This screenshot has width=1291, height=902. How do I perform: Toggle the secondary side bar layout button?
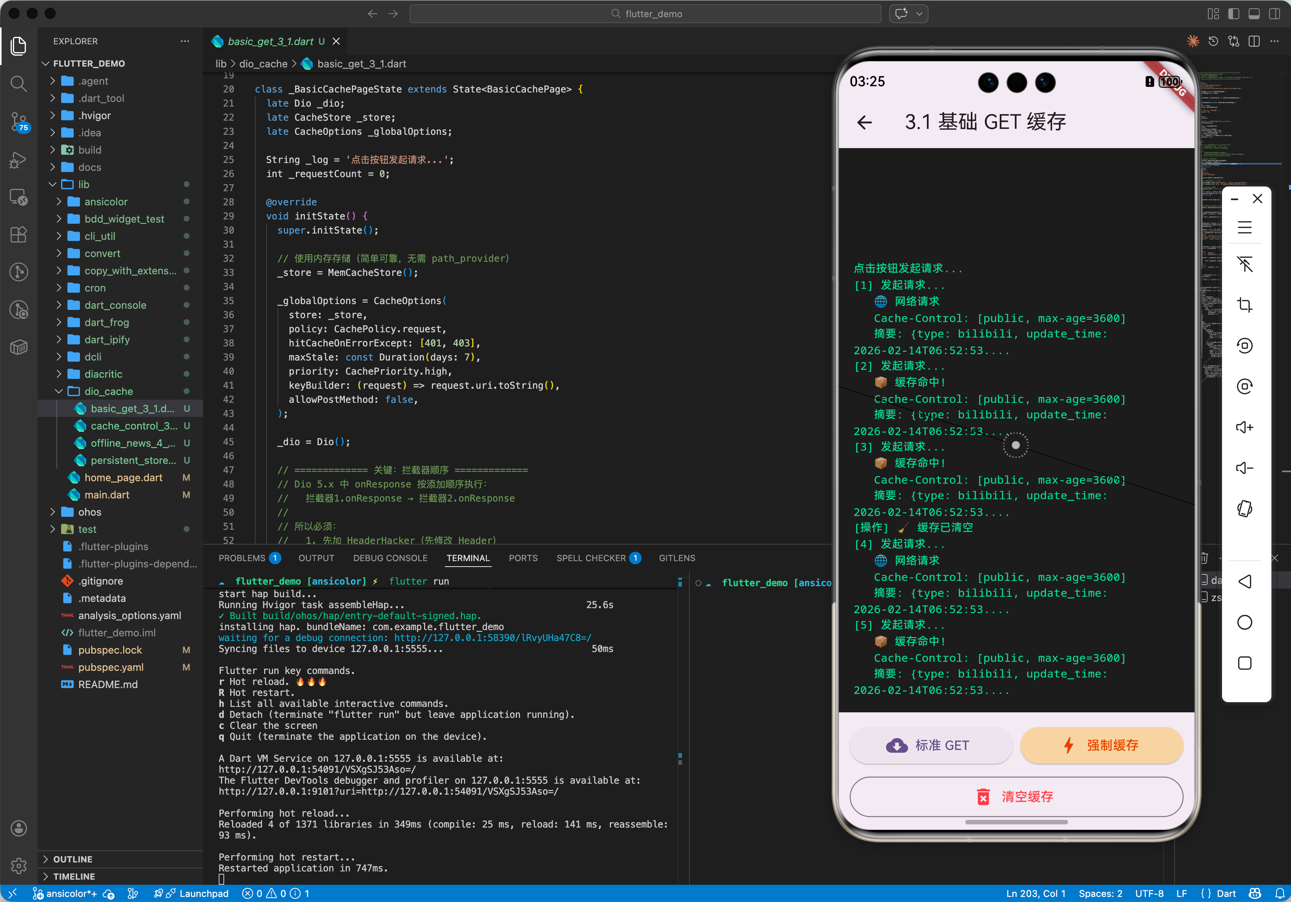coord(1274,13)
